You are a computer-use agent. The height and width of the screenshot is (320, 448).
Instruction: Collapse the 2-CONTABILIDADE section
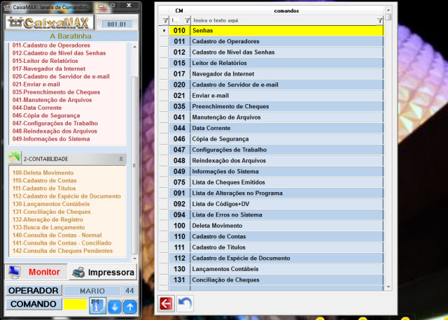pyautogui.click(x=121, y=159)
